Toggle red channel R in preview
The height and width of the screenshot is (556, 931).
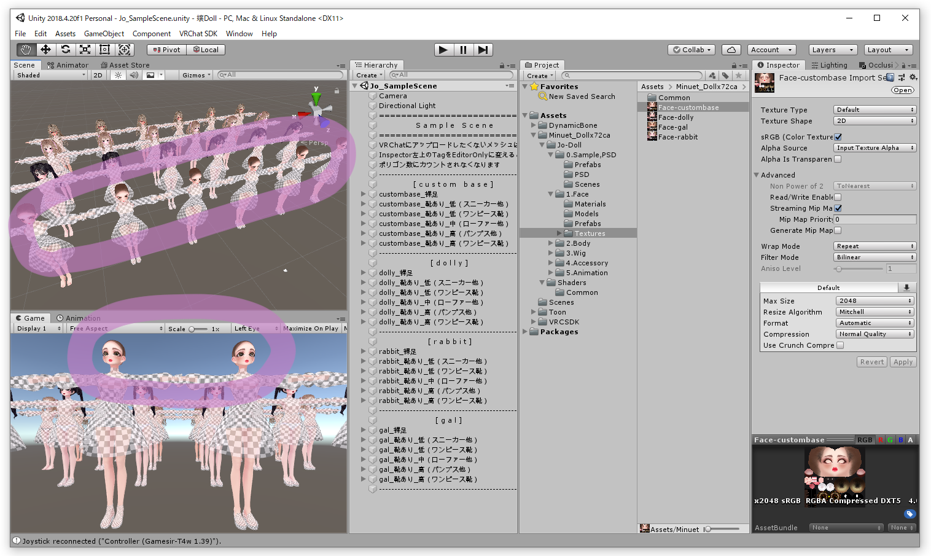(x=881, y=440)
